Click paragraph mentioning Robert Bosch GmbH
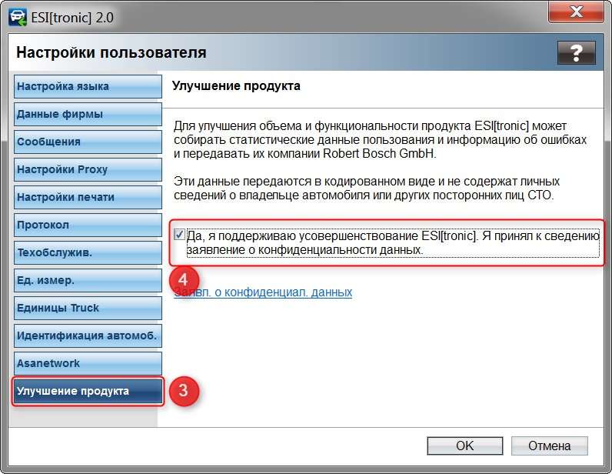The image size is (612, 474). coord(380,140)
